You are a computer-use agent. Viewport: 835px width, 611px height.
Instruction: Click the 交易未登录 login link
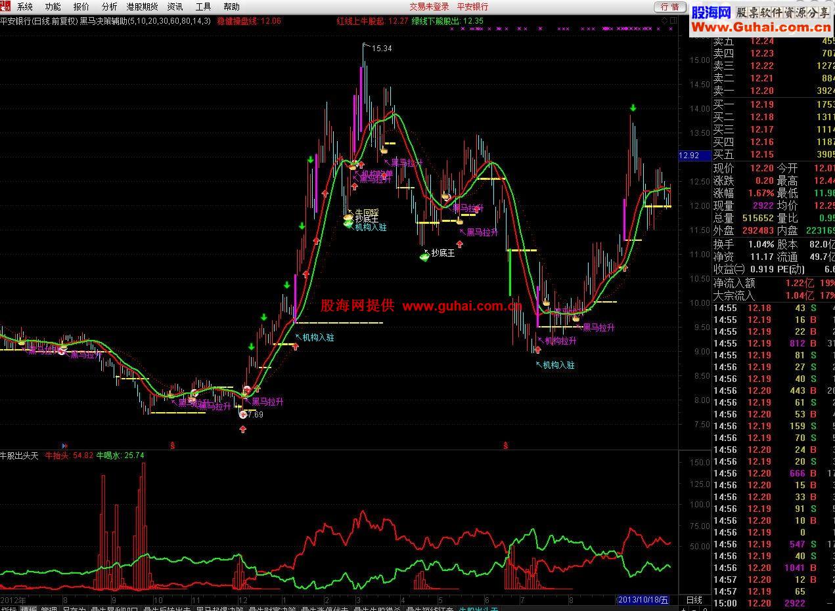(429, 7)
